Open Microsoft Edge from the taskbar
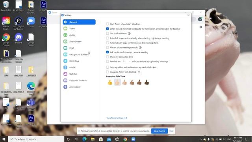 click(85, 139)
